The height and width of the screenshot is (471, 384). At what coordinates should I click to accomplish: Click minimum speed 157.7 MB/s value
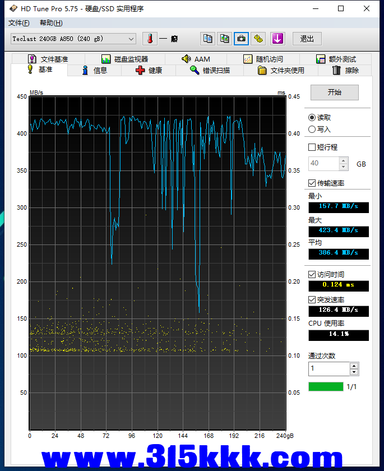coord(339,207)
